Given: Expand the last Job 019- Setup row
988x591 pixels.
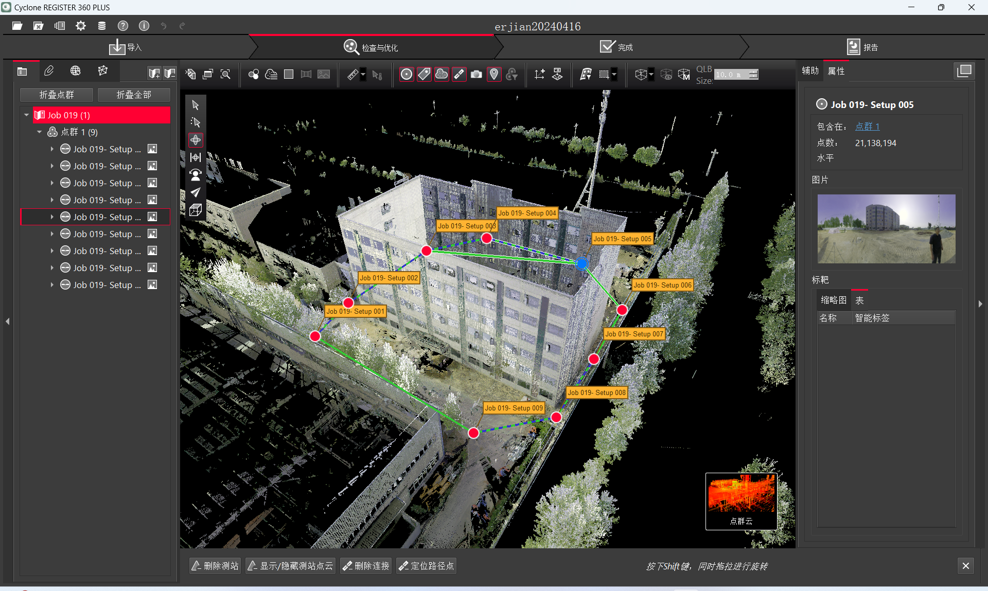Looking at the screenshot, I should coord(52,285).
